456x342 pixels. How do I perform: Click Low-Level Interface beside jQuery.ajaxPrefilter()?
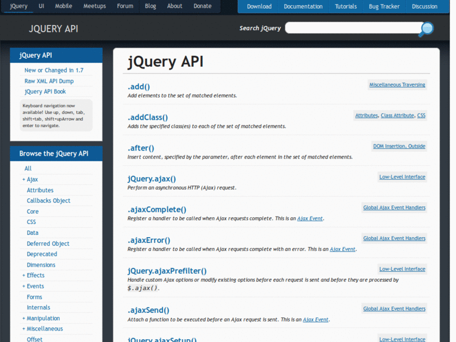pyautogui.click(x=402, y=269)
